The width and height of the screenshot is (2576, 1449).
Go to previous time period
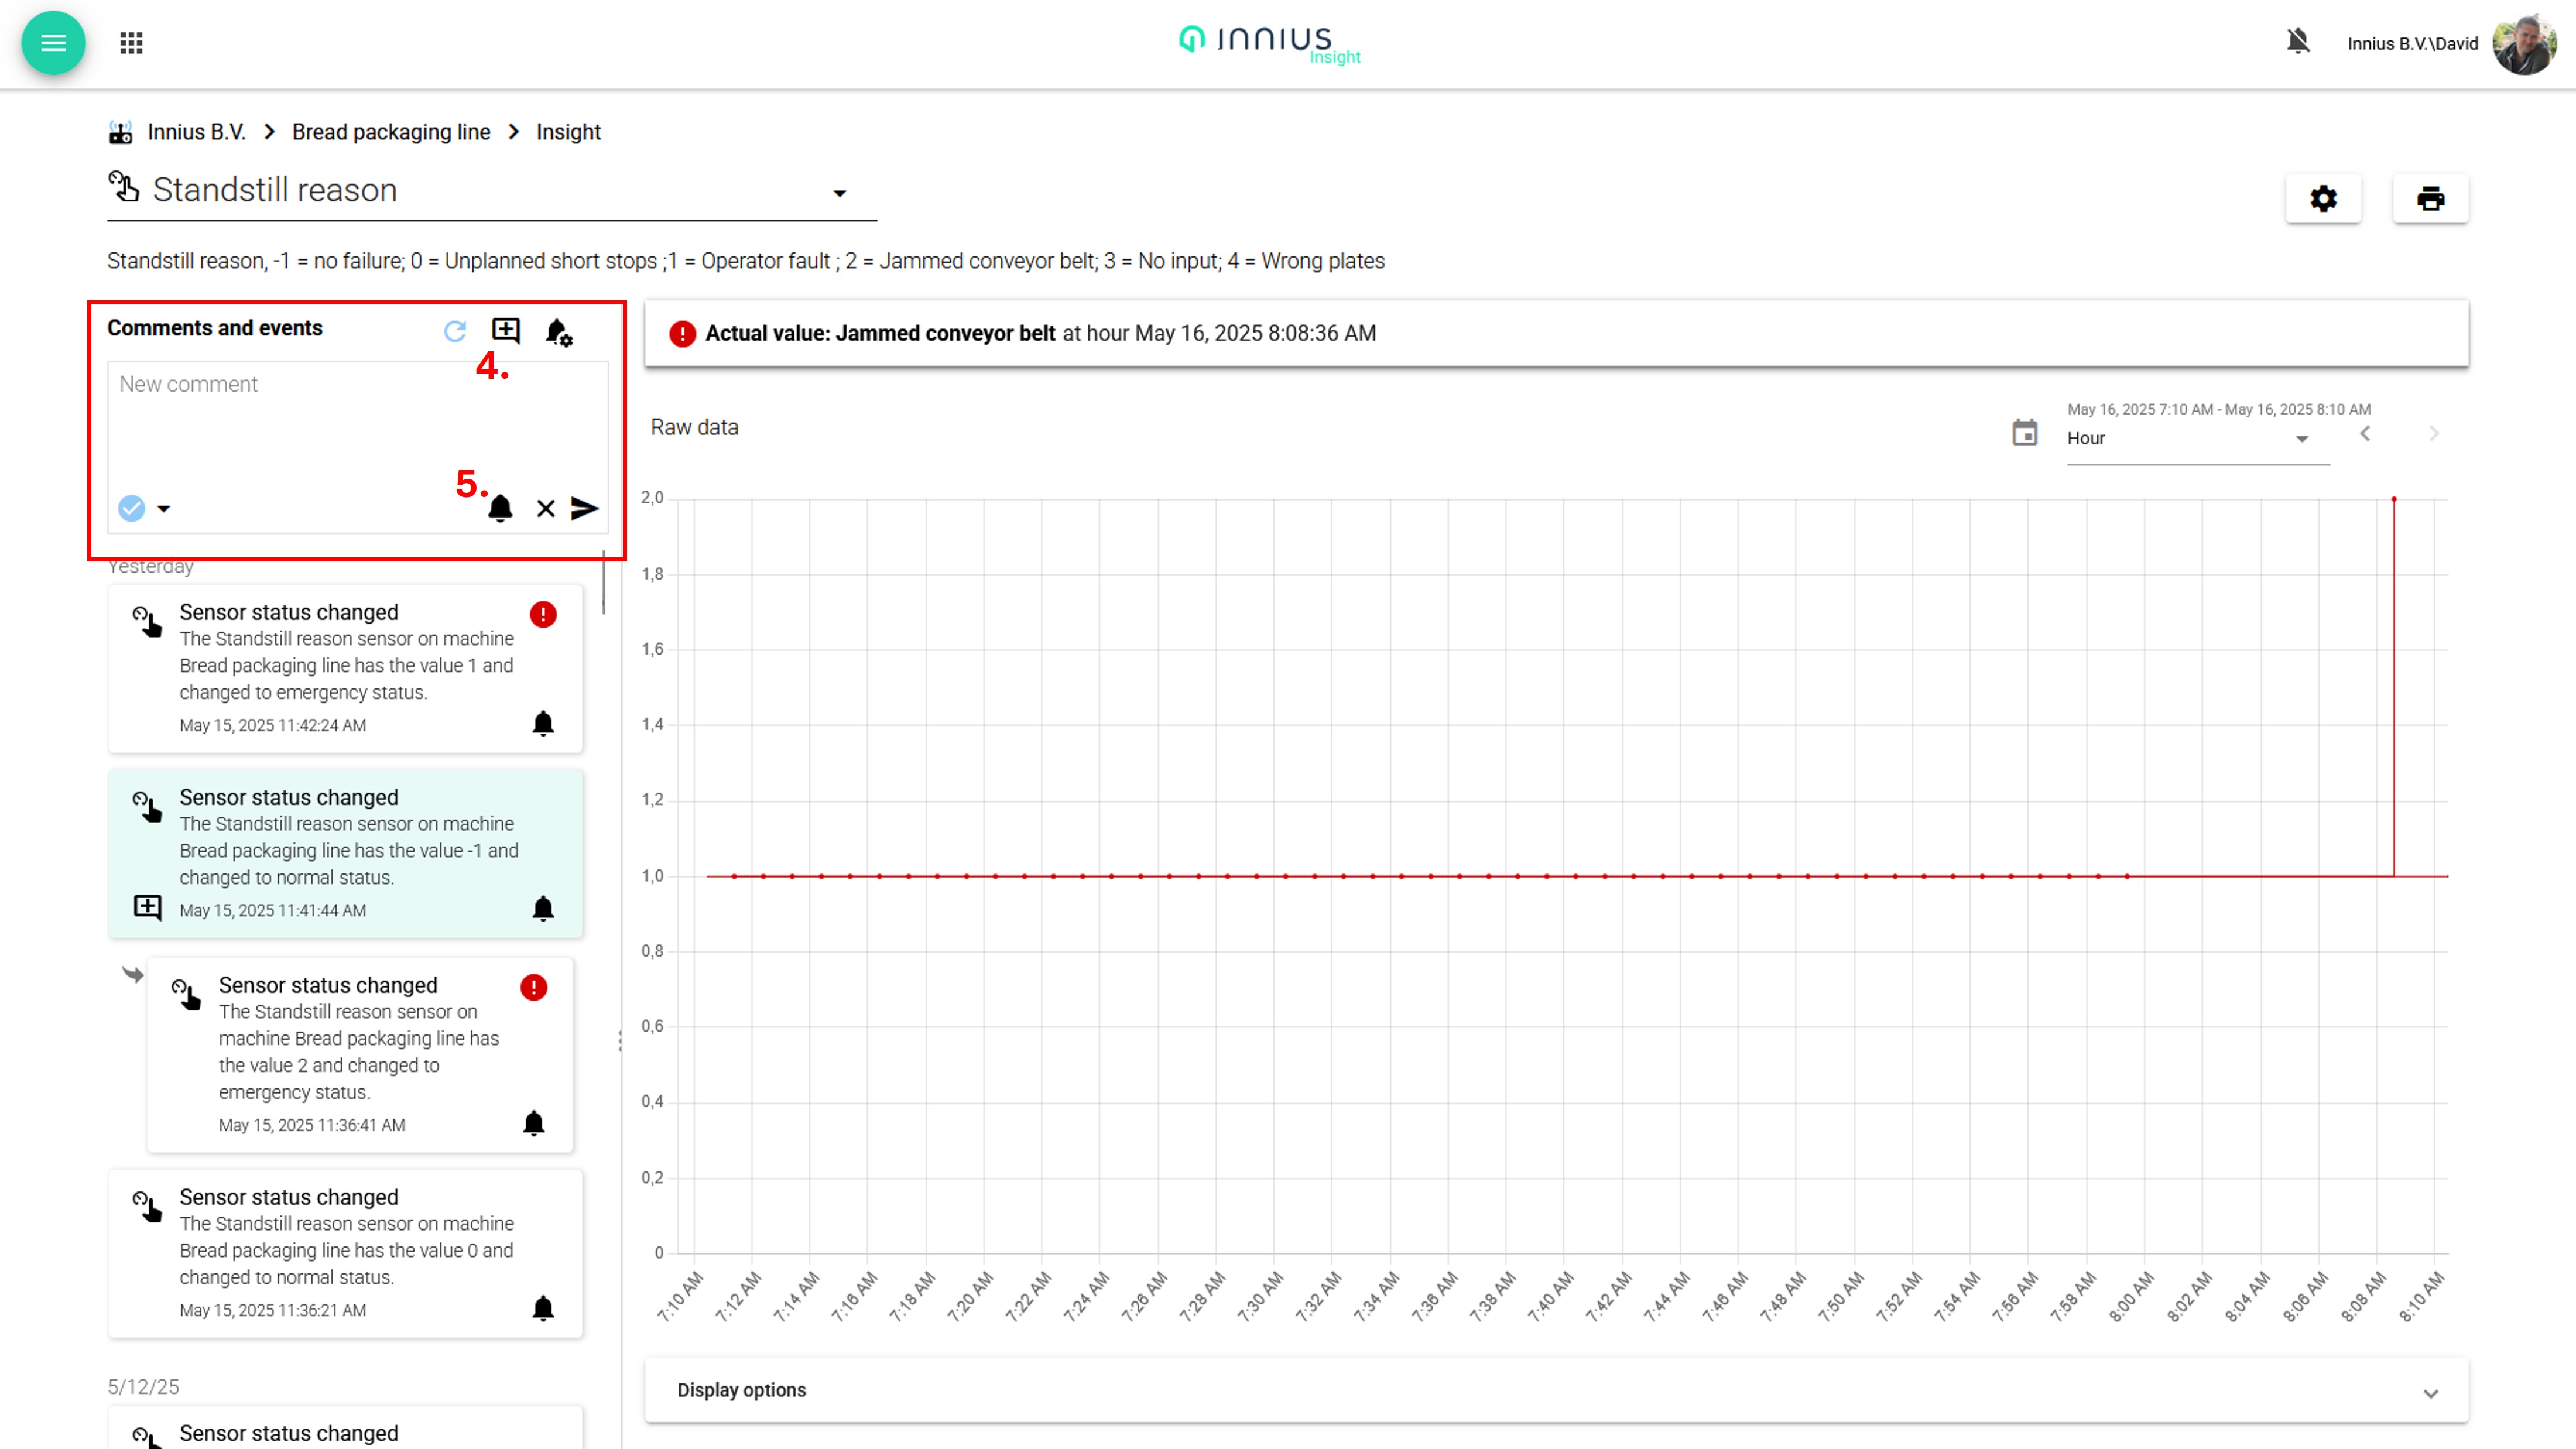click(2365, 434)
